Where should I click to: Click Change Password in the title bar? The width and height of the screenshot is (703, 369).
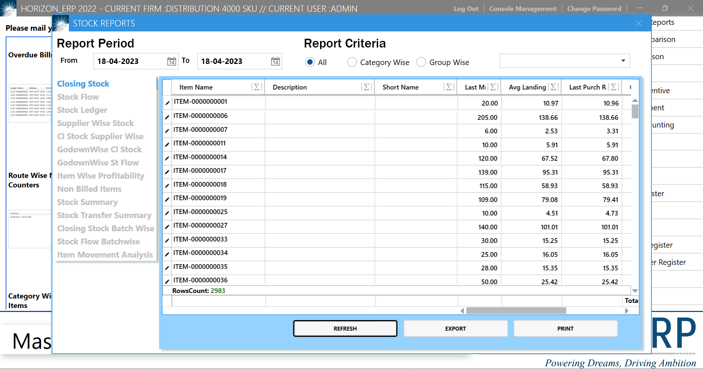594,8
